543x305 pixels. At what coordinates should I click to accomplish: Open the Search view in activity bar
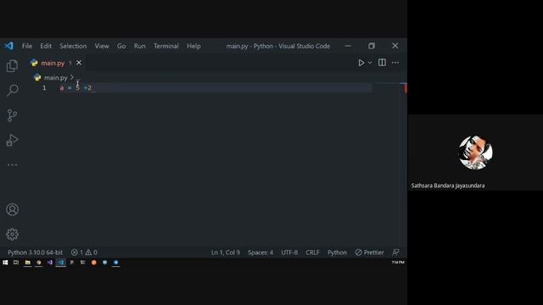[x=12, y=91]
